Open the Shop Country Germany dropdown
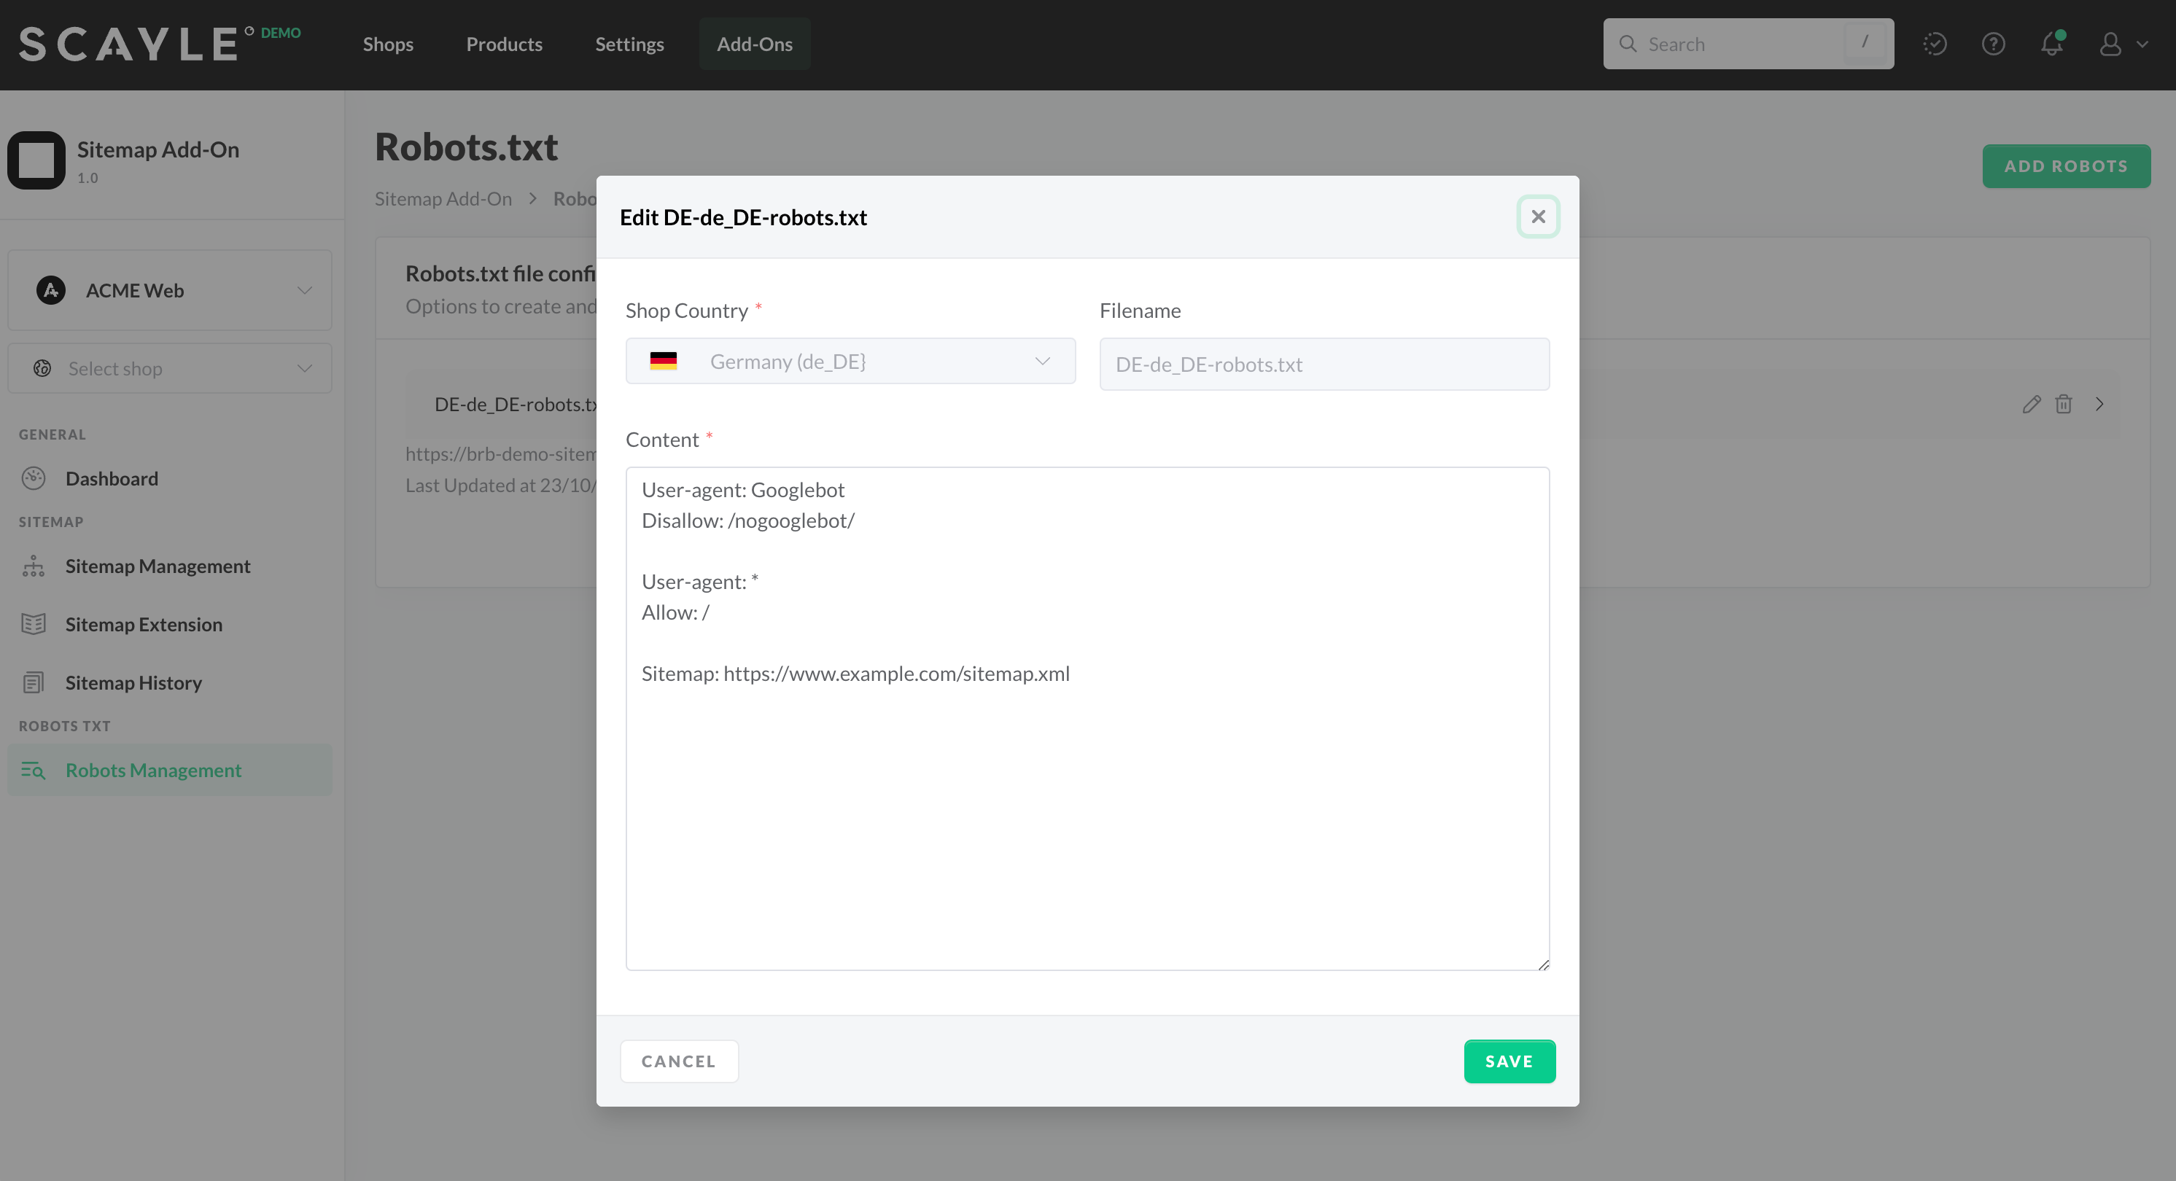 point(850,362)
